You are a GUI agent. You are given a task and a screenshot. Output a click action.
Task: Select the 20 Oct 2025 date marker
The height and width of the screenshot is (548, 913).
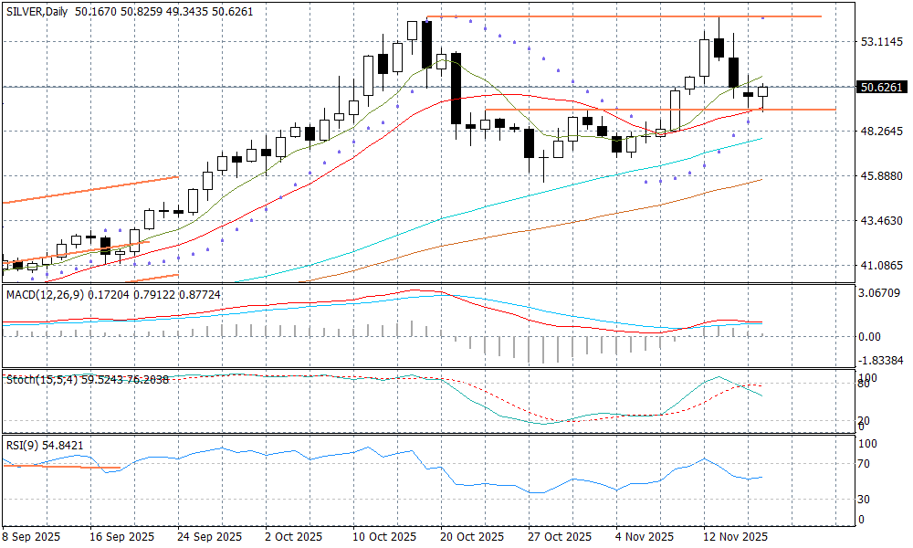pos(469,536)
